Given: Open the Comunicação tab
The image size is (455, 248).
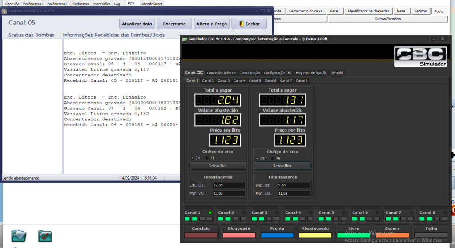Looking at the screenshot, I should pyautogui.click(x=250, y=73).
